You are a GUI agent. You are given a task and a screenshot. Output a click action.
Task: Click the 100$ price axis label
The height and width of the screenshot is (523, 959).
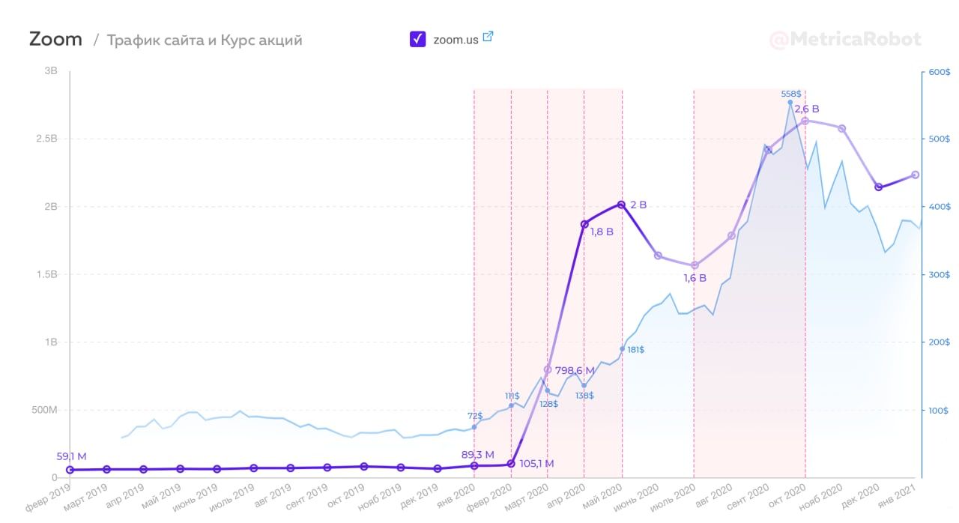click(x=940, y=411)
